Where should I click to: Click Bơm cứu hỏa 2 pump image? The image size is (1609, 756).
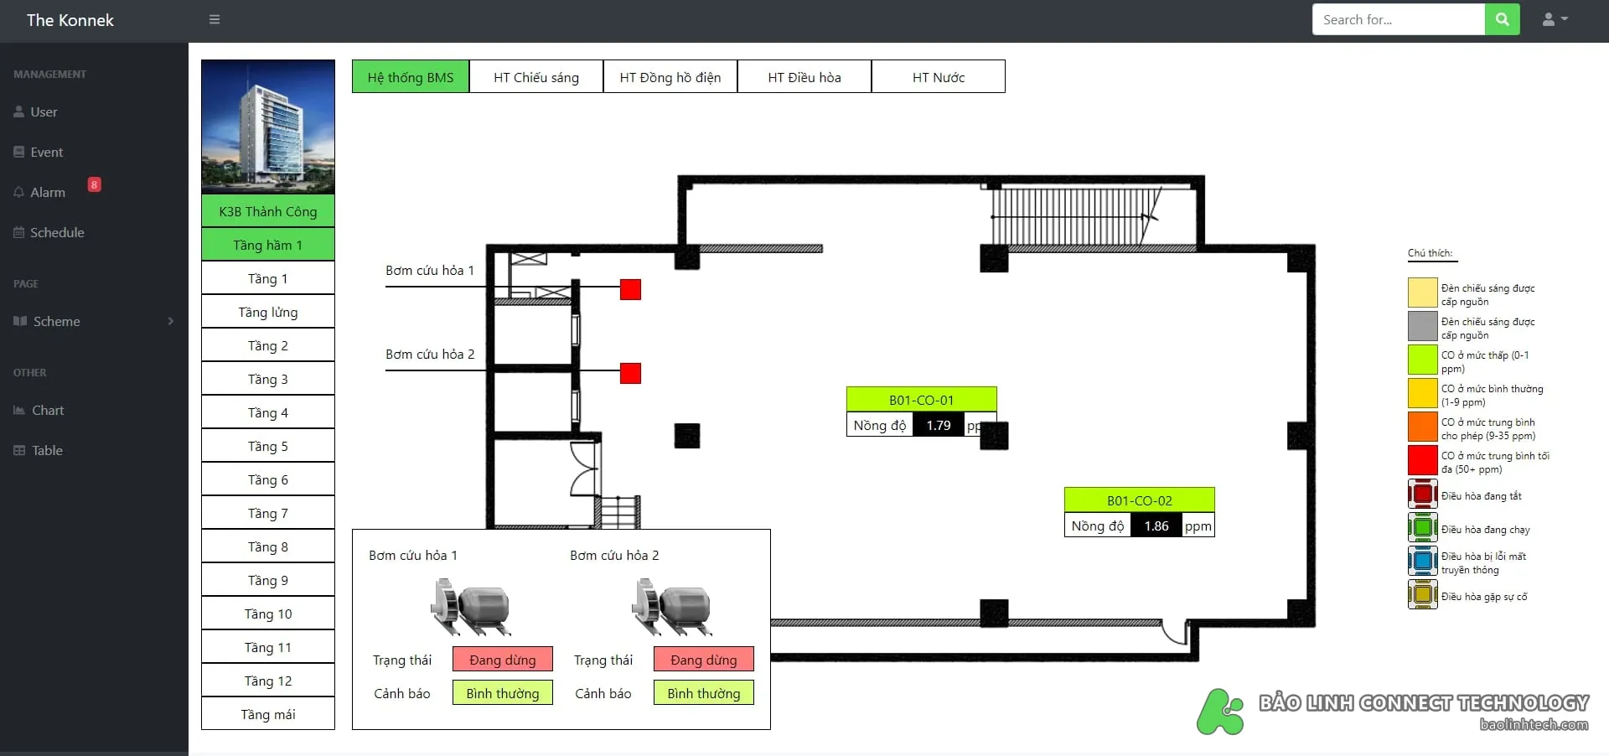pos(672,607)
